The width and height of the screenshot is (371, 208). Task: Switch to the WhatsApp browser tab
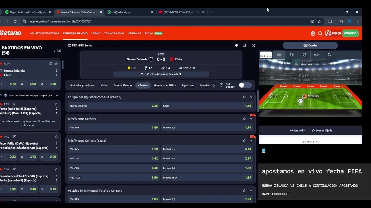tap(130, 12)
